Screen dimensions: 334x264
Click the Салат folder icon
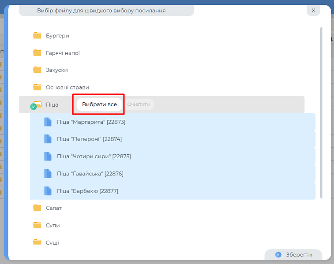(37, 208)
